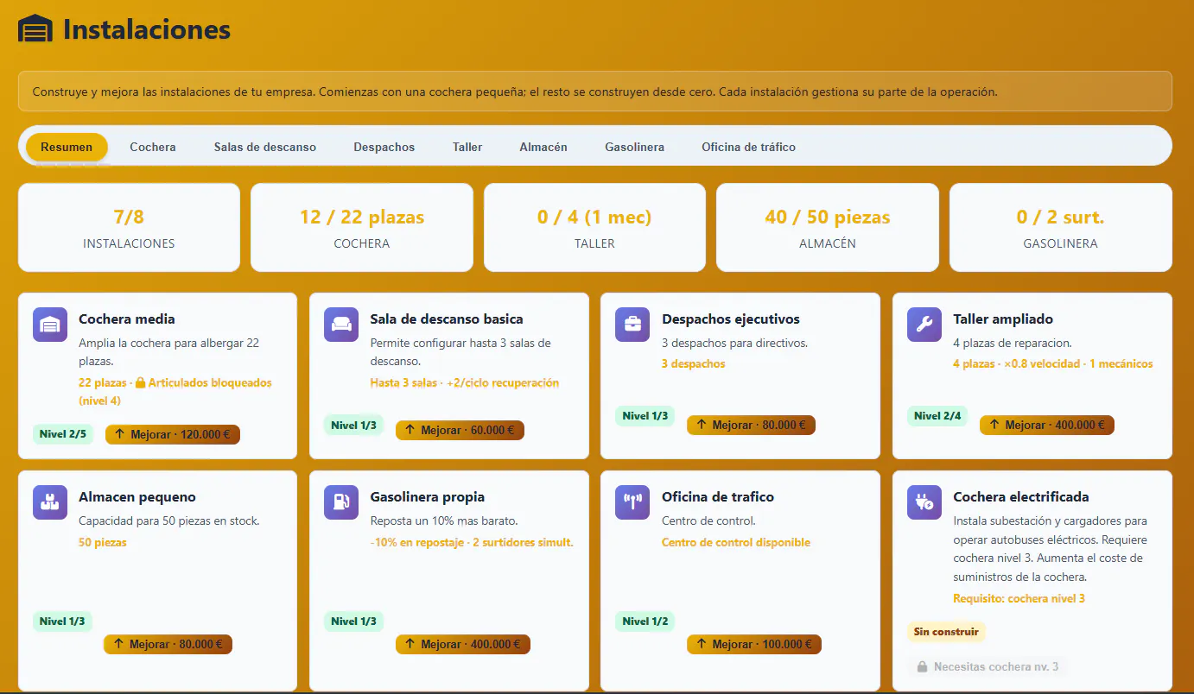Click the Oficina de trafico antenna icon
The image size is (1194, 694).
point(632,502)
